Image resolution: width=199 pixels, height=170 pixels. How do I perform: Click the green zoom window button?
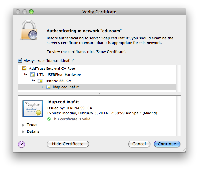point(31,12)
